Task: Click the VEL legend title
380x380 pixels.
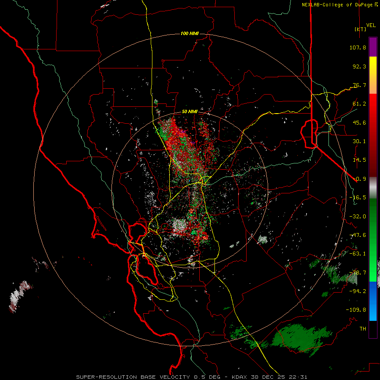Action: click(371, 25)
